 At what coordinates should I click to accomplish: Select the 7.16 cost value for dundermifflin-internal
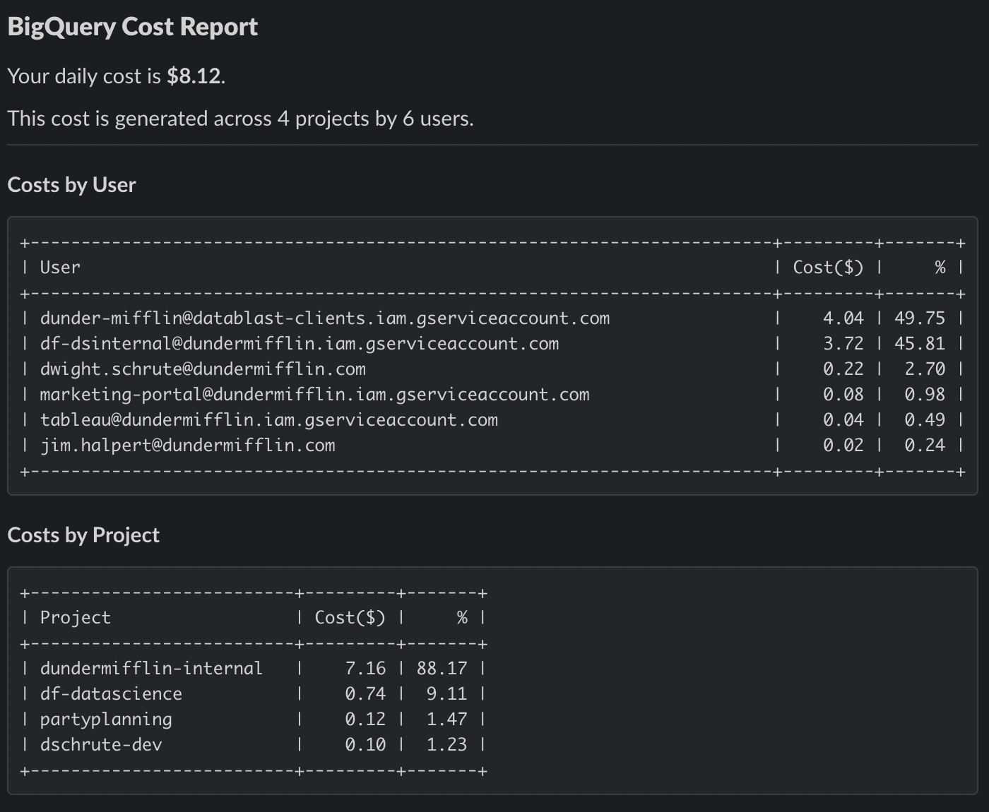(366, 667)
